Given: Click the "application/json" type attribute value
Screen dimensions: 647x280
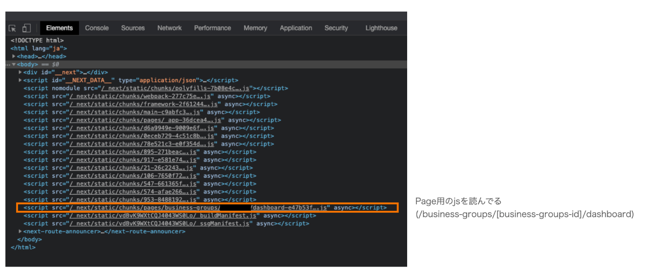Looking at the screenshot, I should pyautogui.click(x=168, y=80).
